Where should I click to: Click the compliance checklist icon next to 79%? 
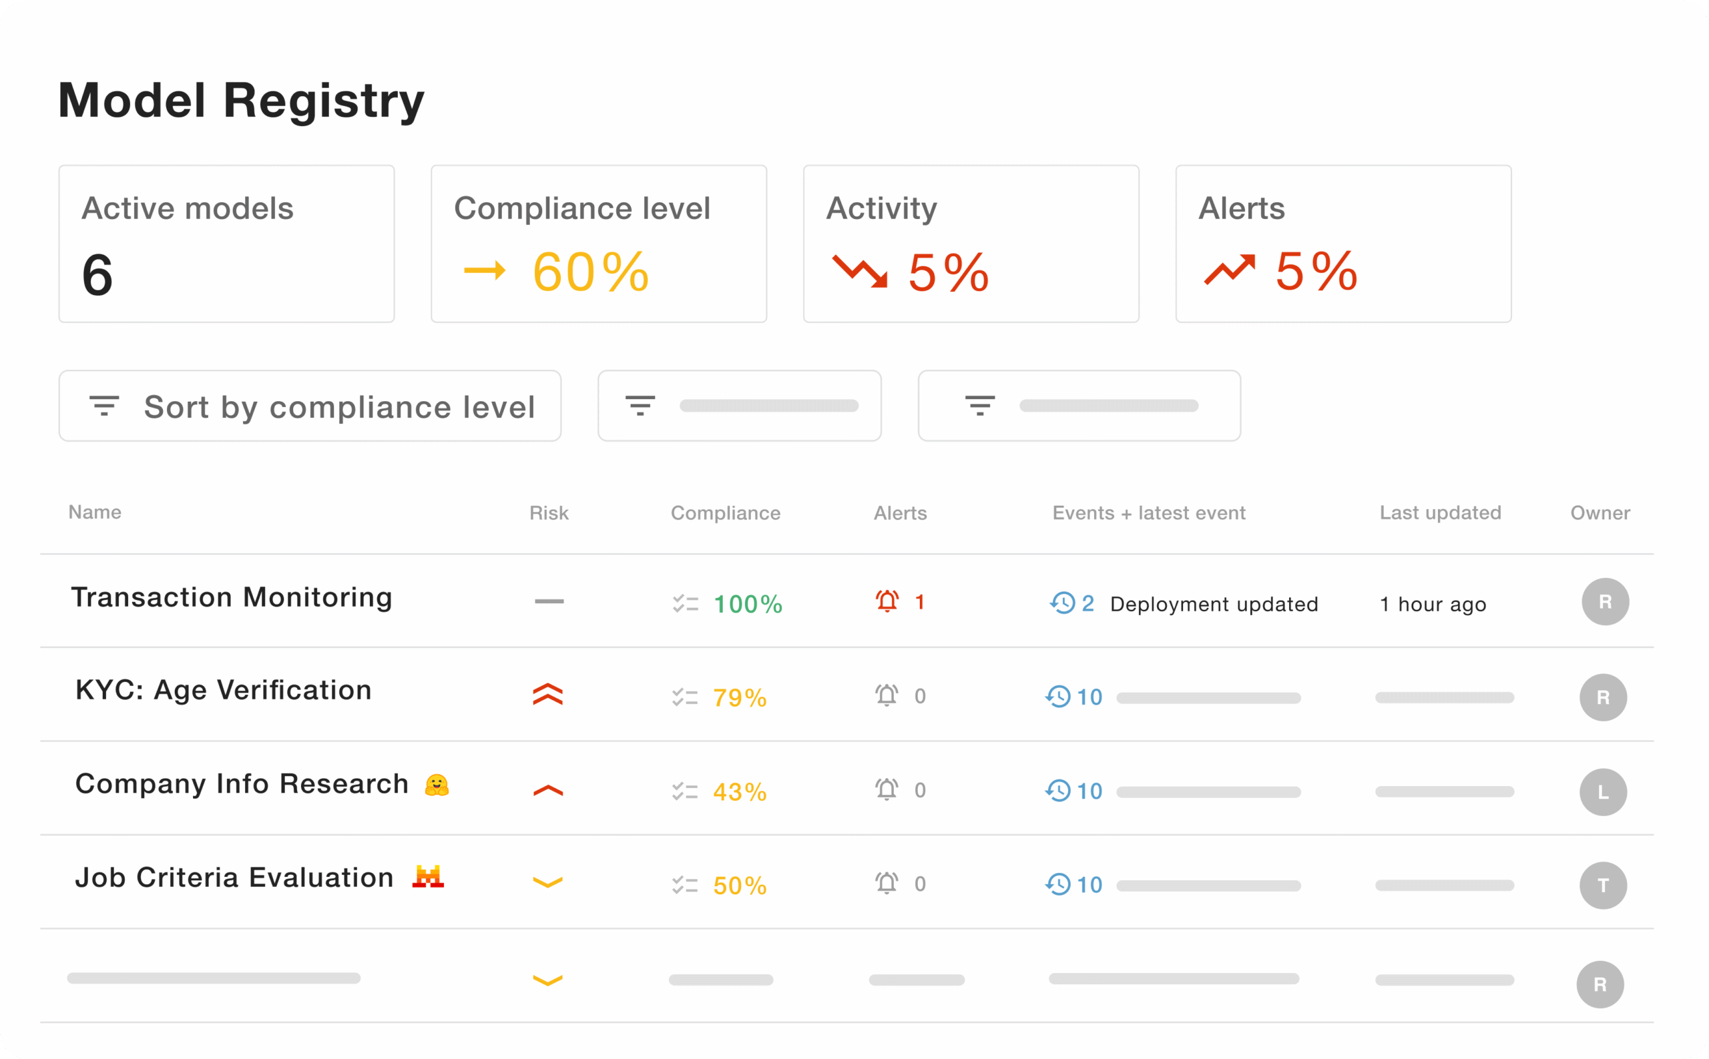tap(684, 697)
